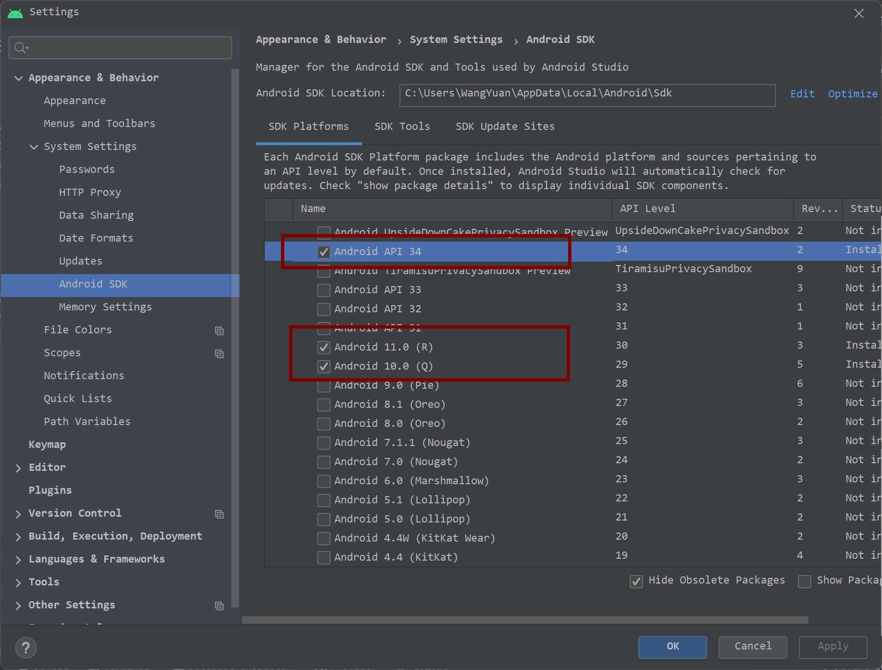Open the Plugins settings page

(50, 490)
